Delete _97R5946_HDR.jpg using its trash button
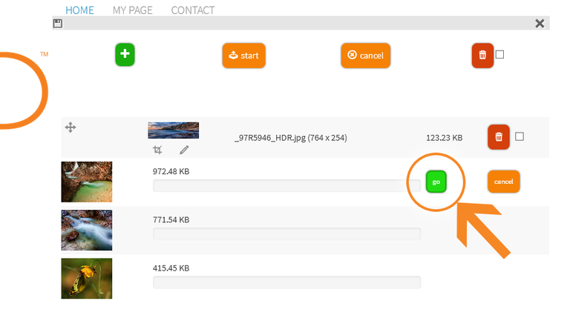The image size is (567, 318). (x=498, y=137)
